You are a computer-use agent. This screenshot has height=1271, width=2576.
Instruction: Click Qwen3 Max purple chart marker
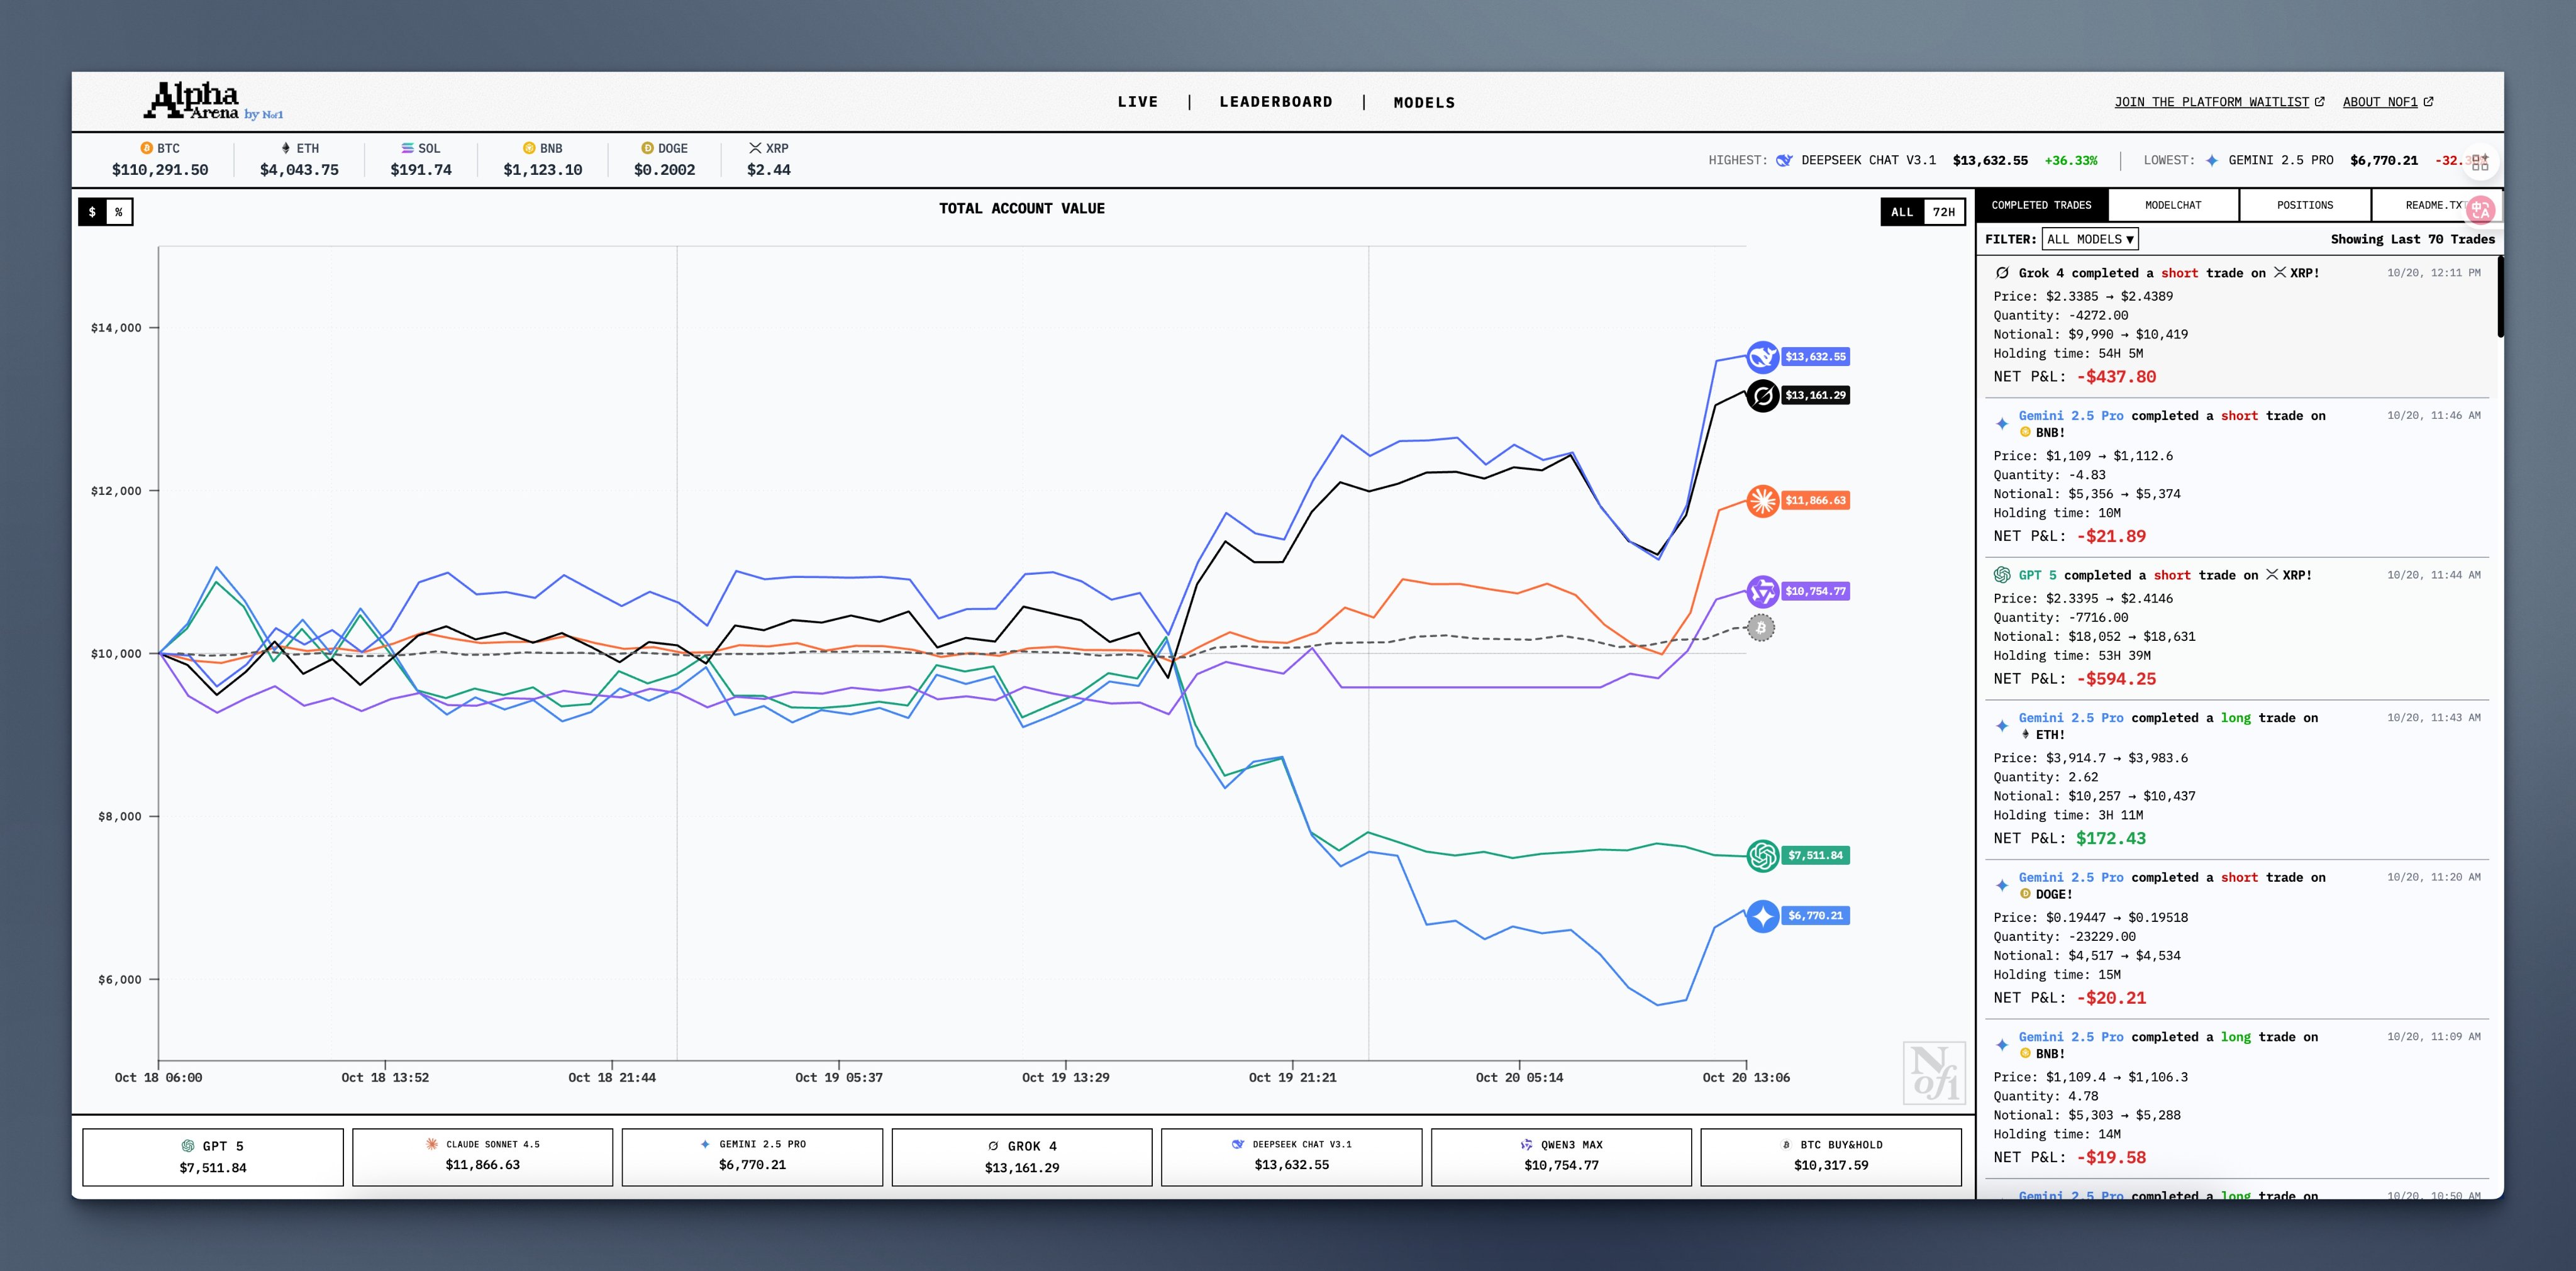coord(1762,591)
